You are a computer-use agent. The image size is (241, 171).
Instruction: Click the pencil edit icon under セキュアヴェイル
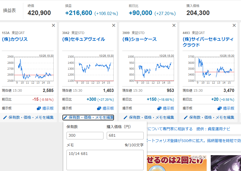(x=65, y=118)
